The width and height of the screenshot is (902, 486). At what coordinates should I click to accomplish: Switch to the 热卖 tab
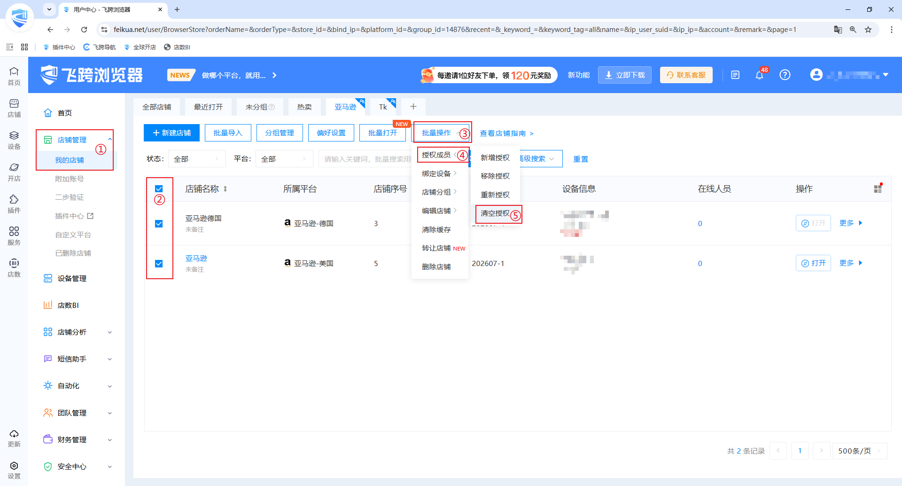pyautogui.click(x=304, y=107)
